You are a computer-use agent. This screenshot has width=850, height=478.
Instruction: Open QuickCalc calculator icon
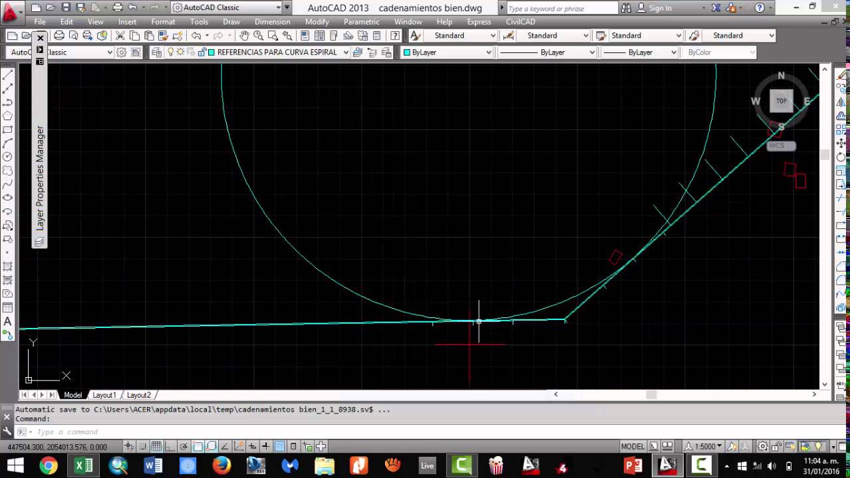pos(377,36)
